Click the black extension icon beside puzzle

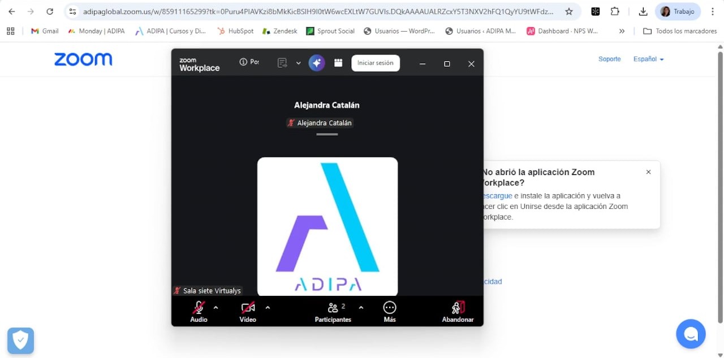(x=595, y=11)
